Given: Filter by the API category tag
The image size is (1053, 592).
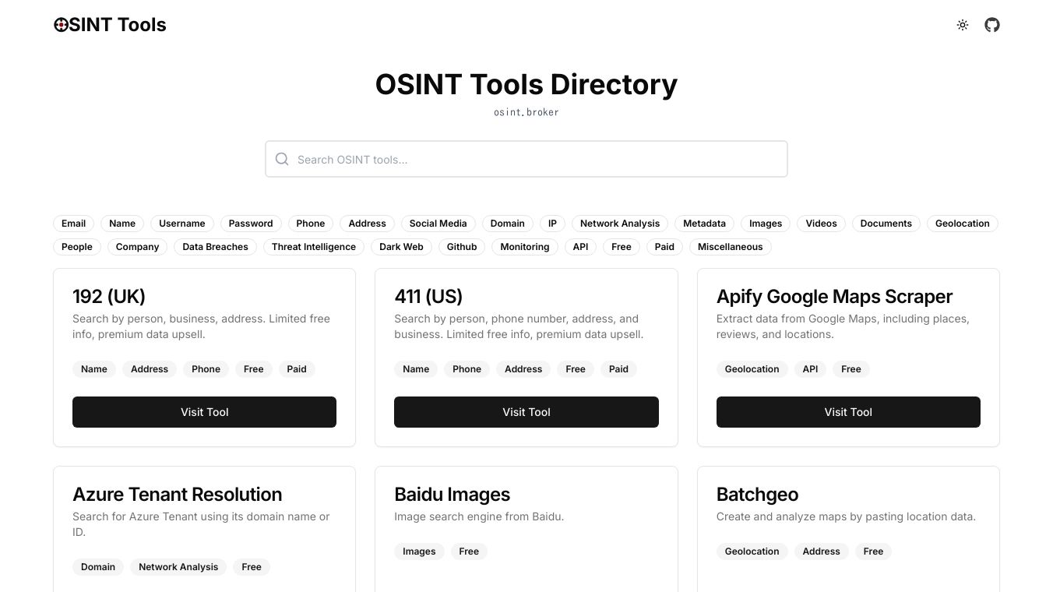Looking at the screenshot, I should 580,247.
